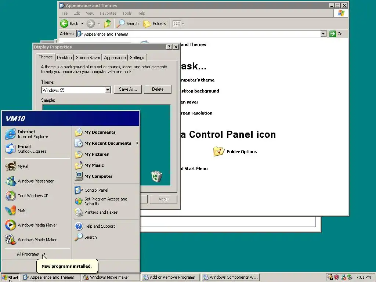The height and width of the screenshot is (282, 376).
Task: Open the File menu
Action: pos(65,13)
